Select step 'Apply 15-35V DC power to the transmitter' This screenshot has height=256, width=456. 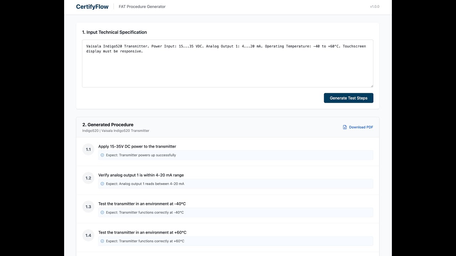137,146
